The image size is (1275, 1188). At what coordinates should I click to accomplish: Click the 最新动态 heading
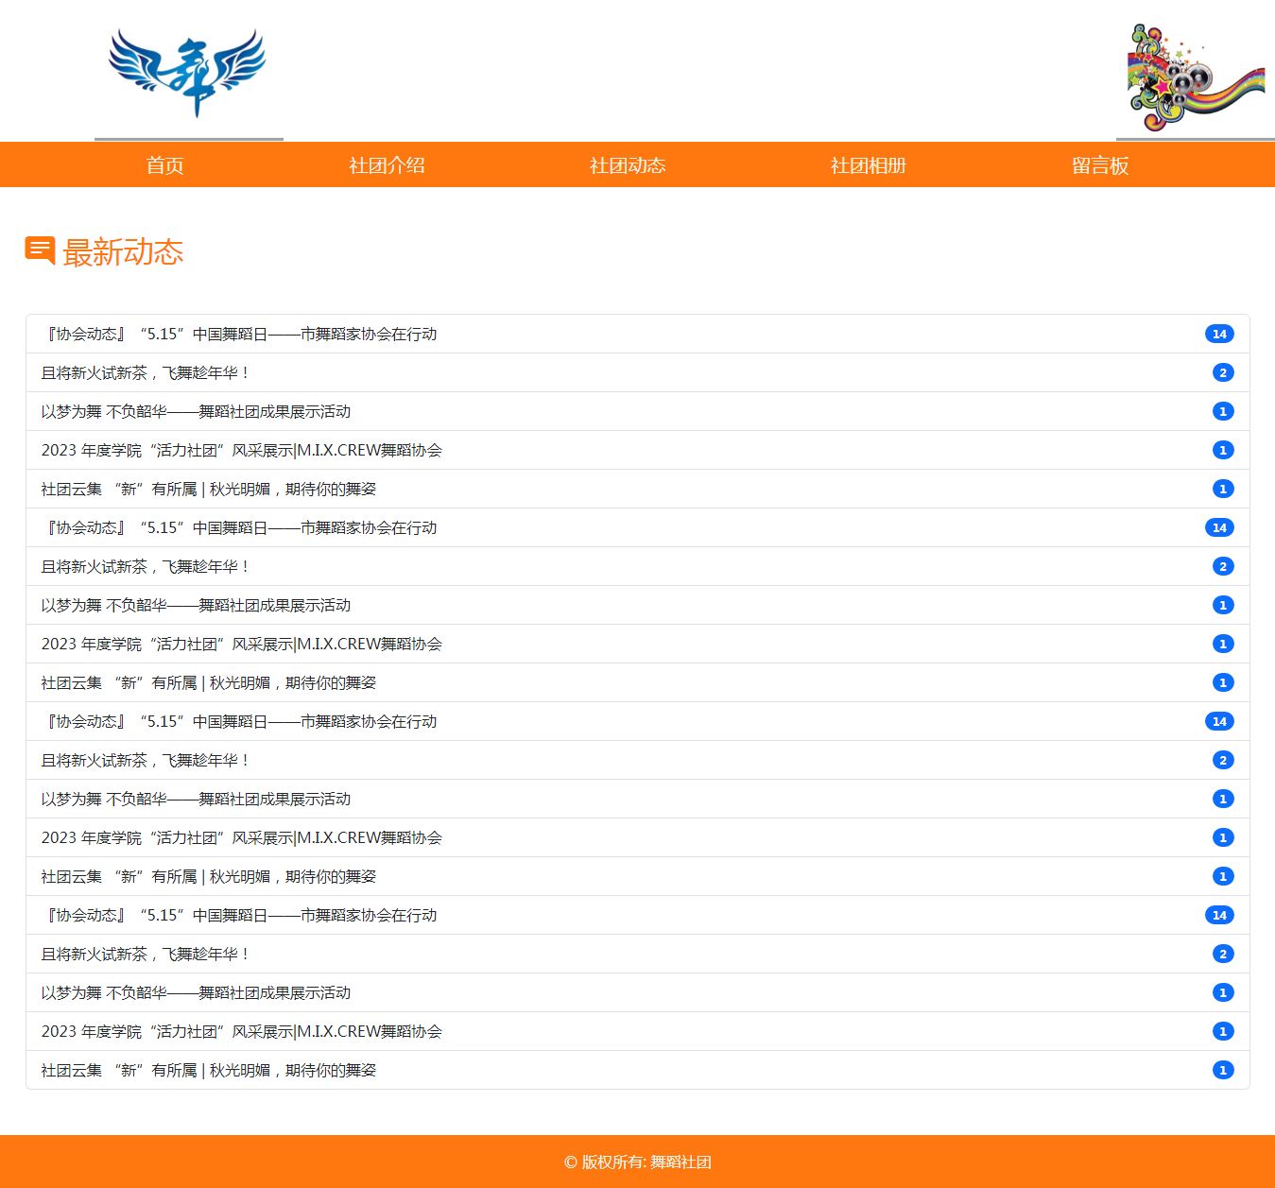coord(123,252)
